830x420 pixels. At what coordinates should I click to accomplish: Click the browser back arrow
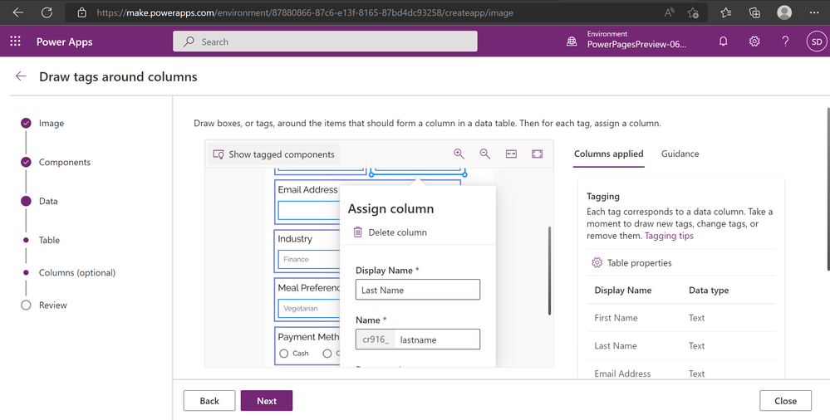18,12
